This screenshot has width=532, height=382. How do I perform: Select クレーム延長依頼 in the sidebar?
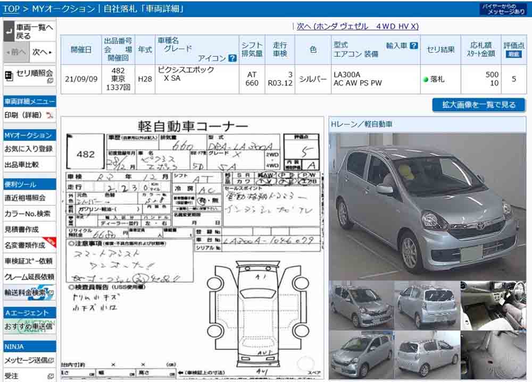pos(29,277)
